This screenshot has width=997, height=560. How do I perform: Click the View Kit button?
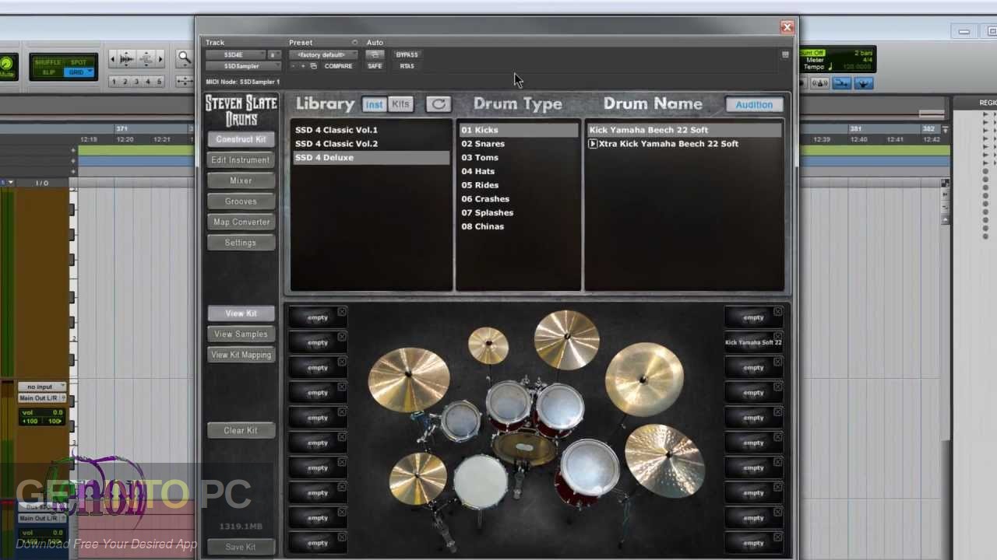[x=241, y=313]
